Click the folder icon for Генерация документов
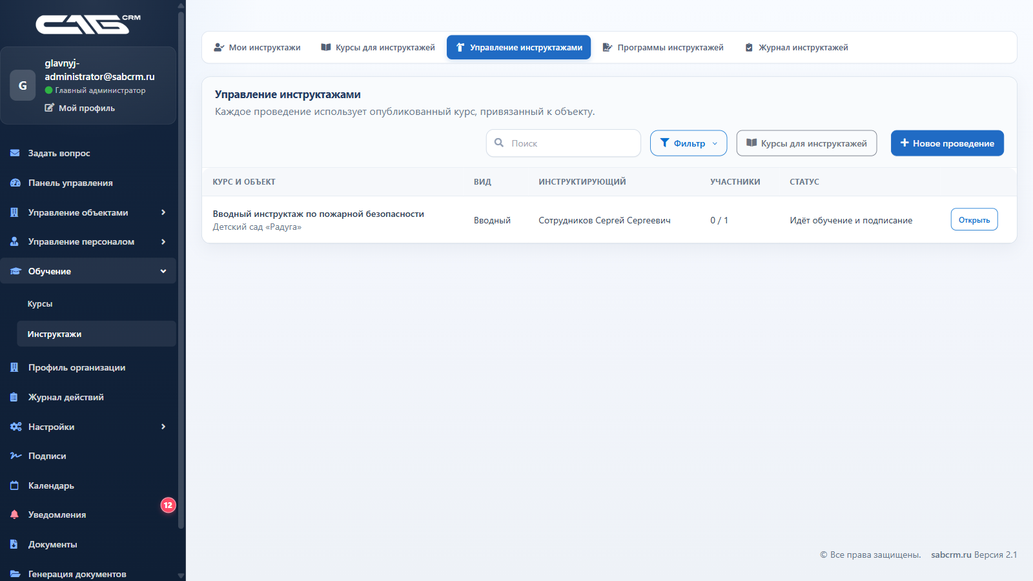Screen dimensions: 1033x581 coord(15,574)
